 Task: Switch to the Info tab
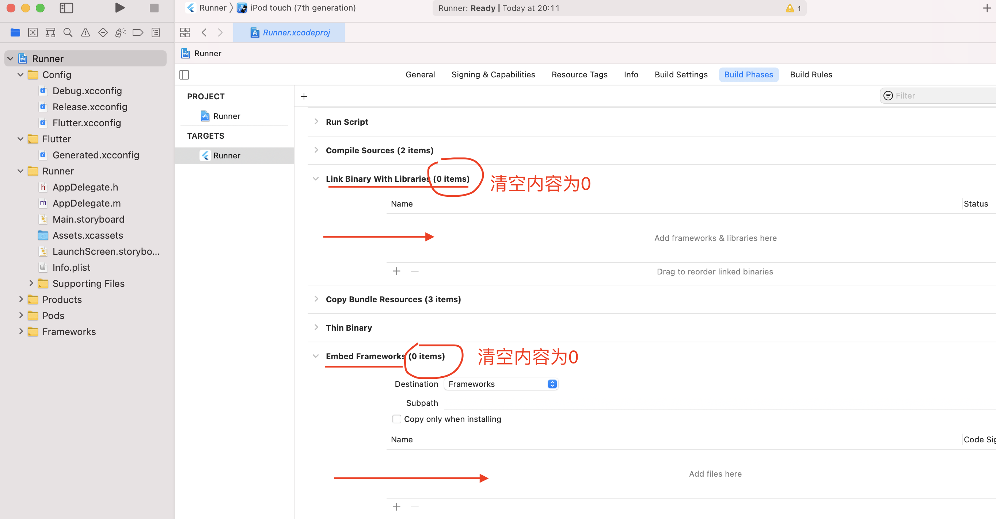coord(631,74)
